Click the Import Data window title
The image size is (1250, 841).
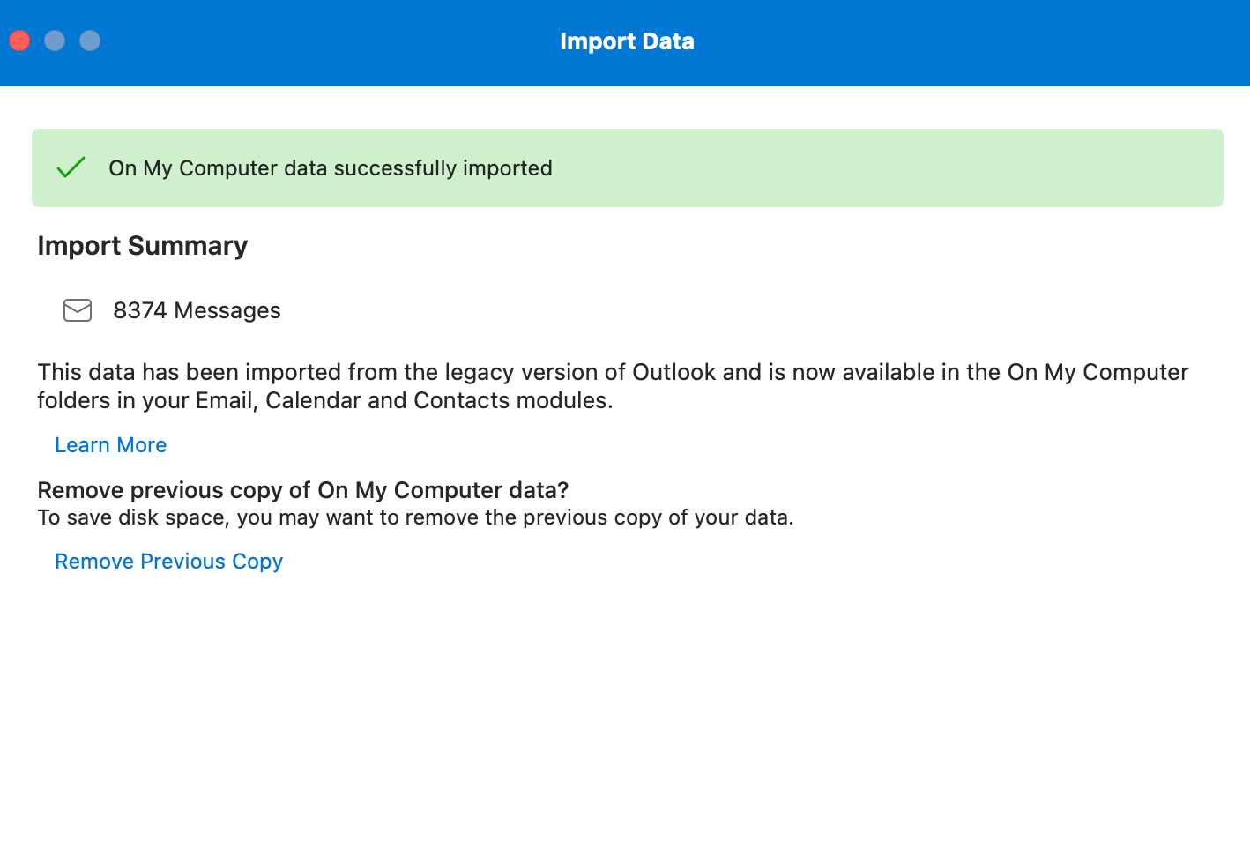click(627, 41)
